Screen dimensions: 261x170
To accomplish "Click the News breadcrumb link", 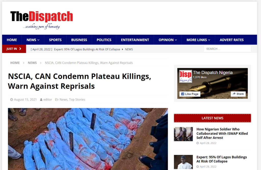I will click(32, 63).
